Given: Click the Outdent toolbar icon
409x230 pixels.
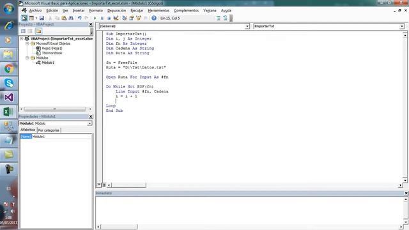Looking at the screenshot, I should point(225,18).
